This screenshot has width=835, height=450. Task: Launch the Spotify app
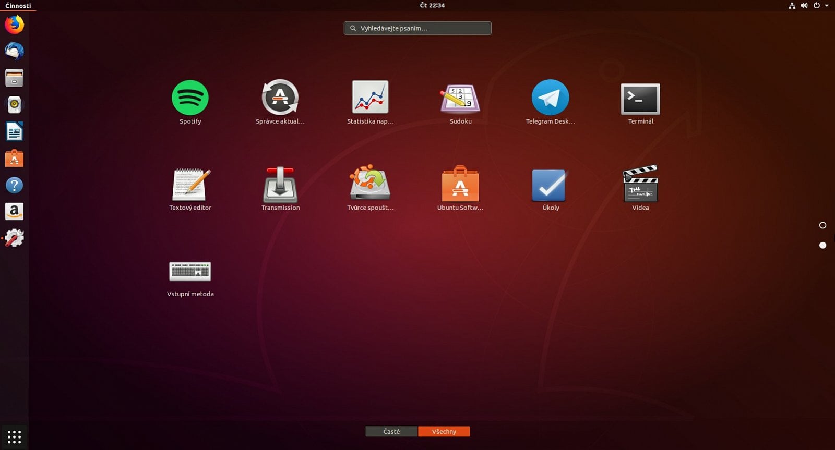(190, 98)
